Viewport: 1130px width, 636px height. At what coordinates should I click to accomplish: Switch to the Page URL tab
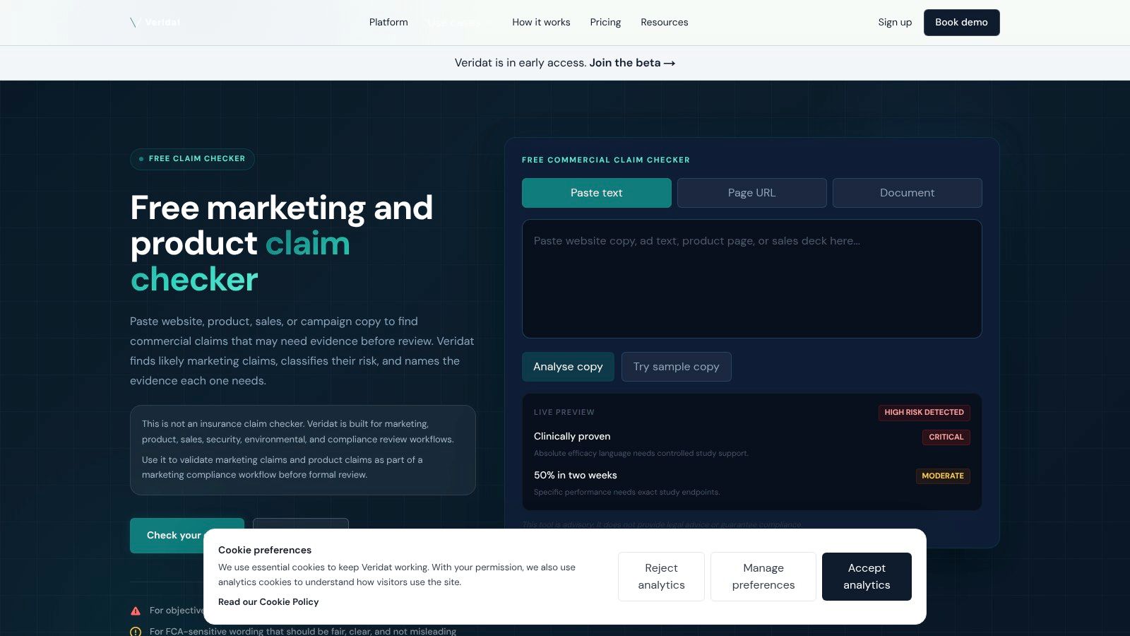coord(752,193)
